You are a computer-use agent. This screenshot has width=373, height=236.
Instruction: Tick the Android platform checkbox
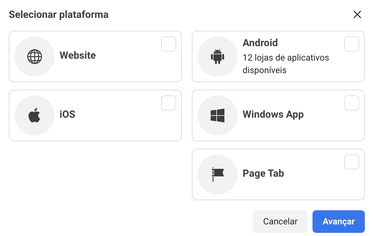tap(352, 44)
